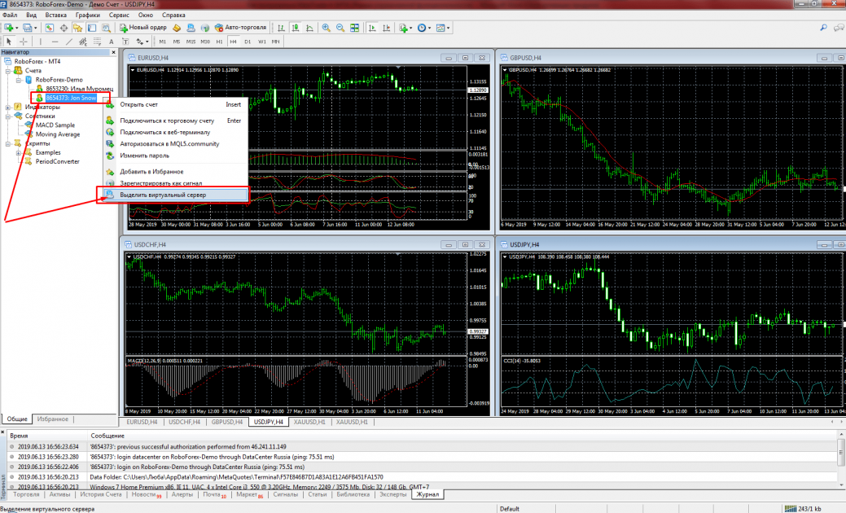This screenshot has width=846, height=513.
Task: Select the crosshair cursor tool
Action: pos(24,41)
